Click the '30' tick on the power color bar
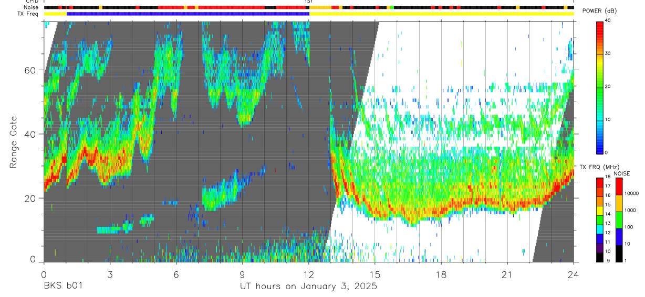The image size is (645, 297). [x=608, y=53]
